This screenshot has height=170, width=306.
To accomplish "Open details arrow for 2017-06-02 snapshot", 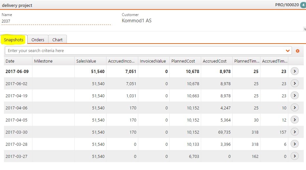I will [x=295, y=83].
